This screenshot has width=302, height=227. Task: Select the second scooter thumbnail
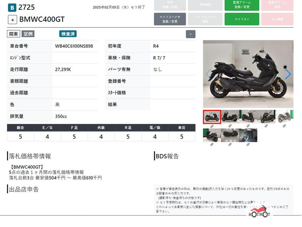[x=230, y=116]
